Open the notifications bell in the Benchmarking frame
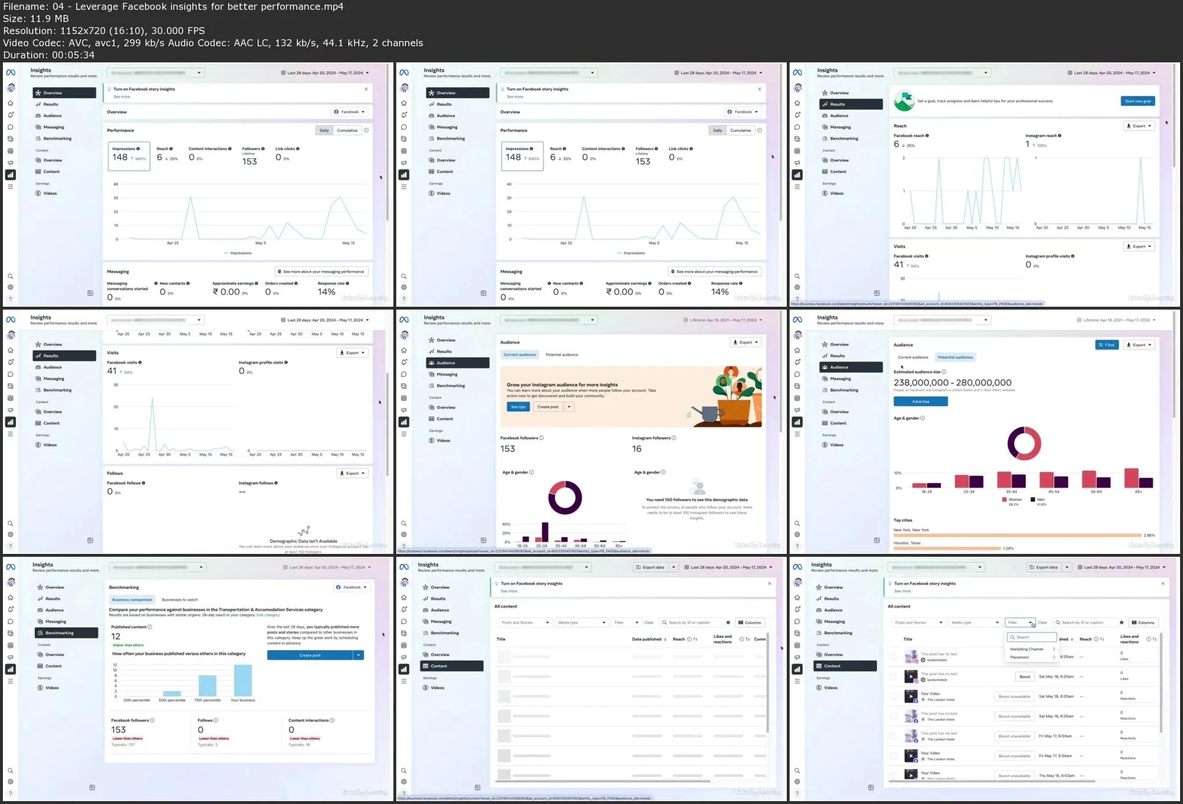 pyautogui.click(x=10, y=609)
